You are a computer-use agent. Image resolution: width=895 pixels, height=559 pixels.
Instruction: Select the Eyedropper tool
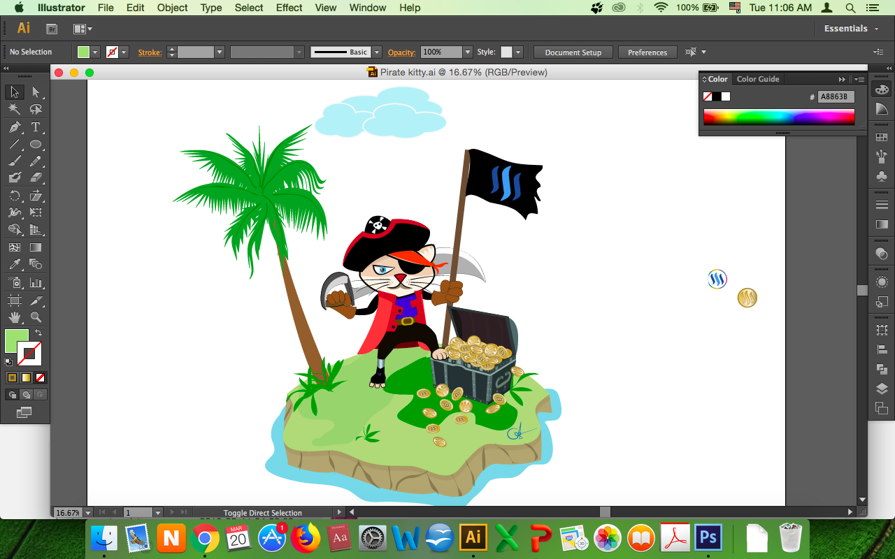click(x=14, y=265)
